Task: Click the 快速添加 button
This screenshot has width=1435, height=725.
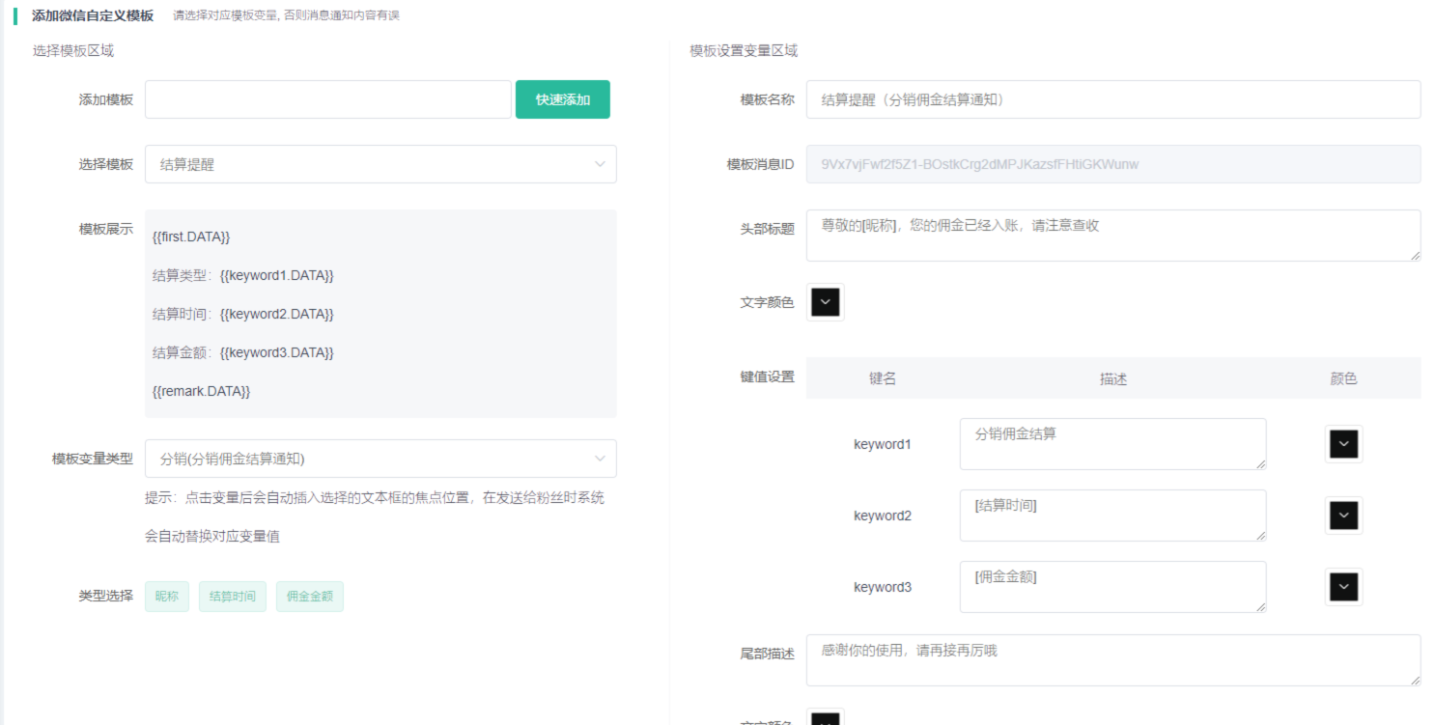Action: [562, 99]
